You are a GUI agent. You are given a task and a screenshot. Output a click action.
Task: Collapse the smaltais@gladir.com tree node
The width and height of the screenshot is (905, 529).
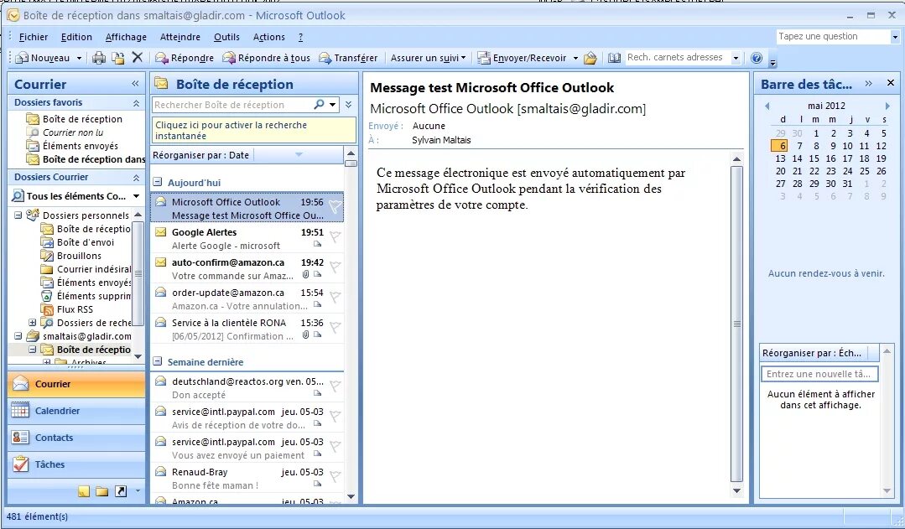pyautogui.click(x=18, y=335)
